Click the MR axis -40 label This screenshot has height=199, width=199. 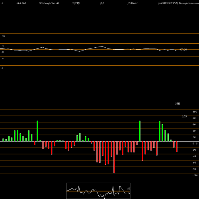(194, 156)
